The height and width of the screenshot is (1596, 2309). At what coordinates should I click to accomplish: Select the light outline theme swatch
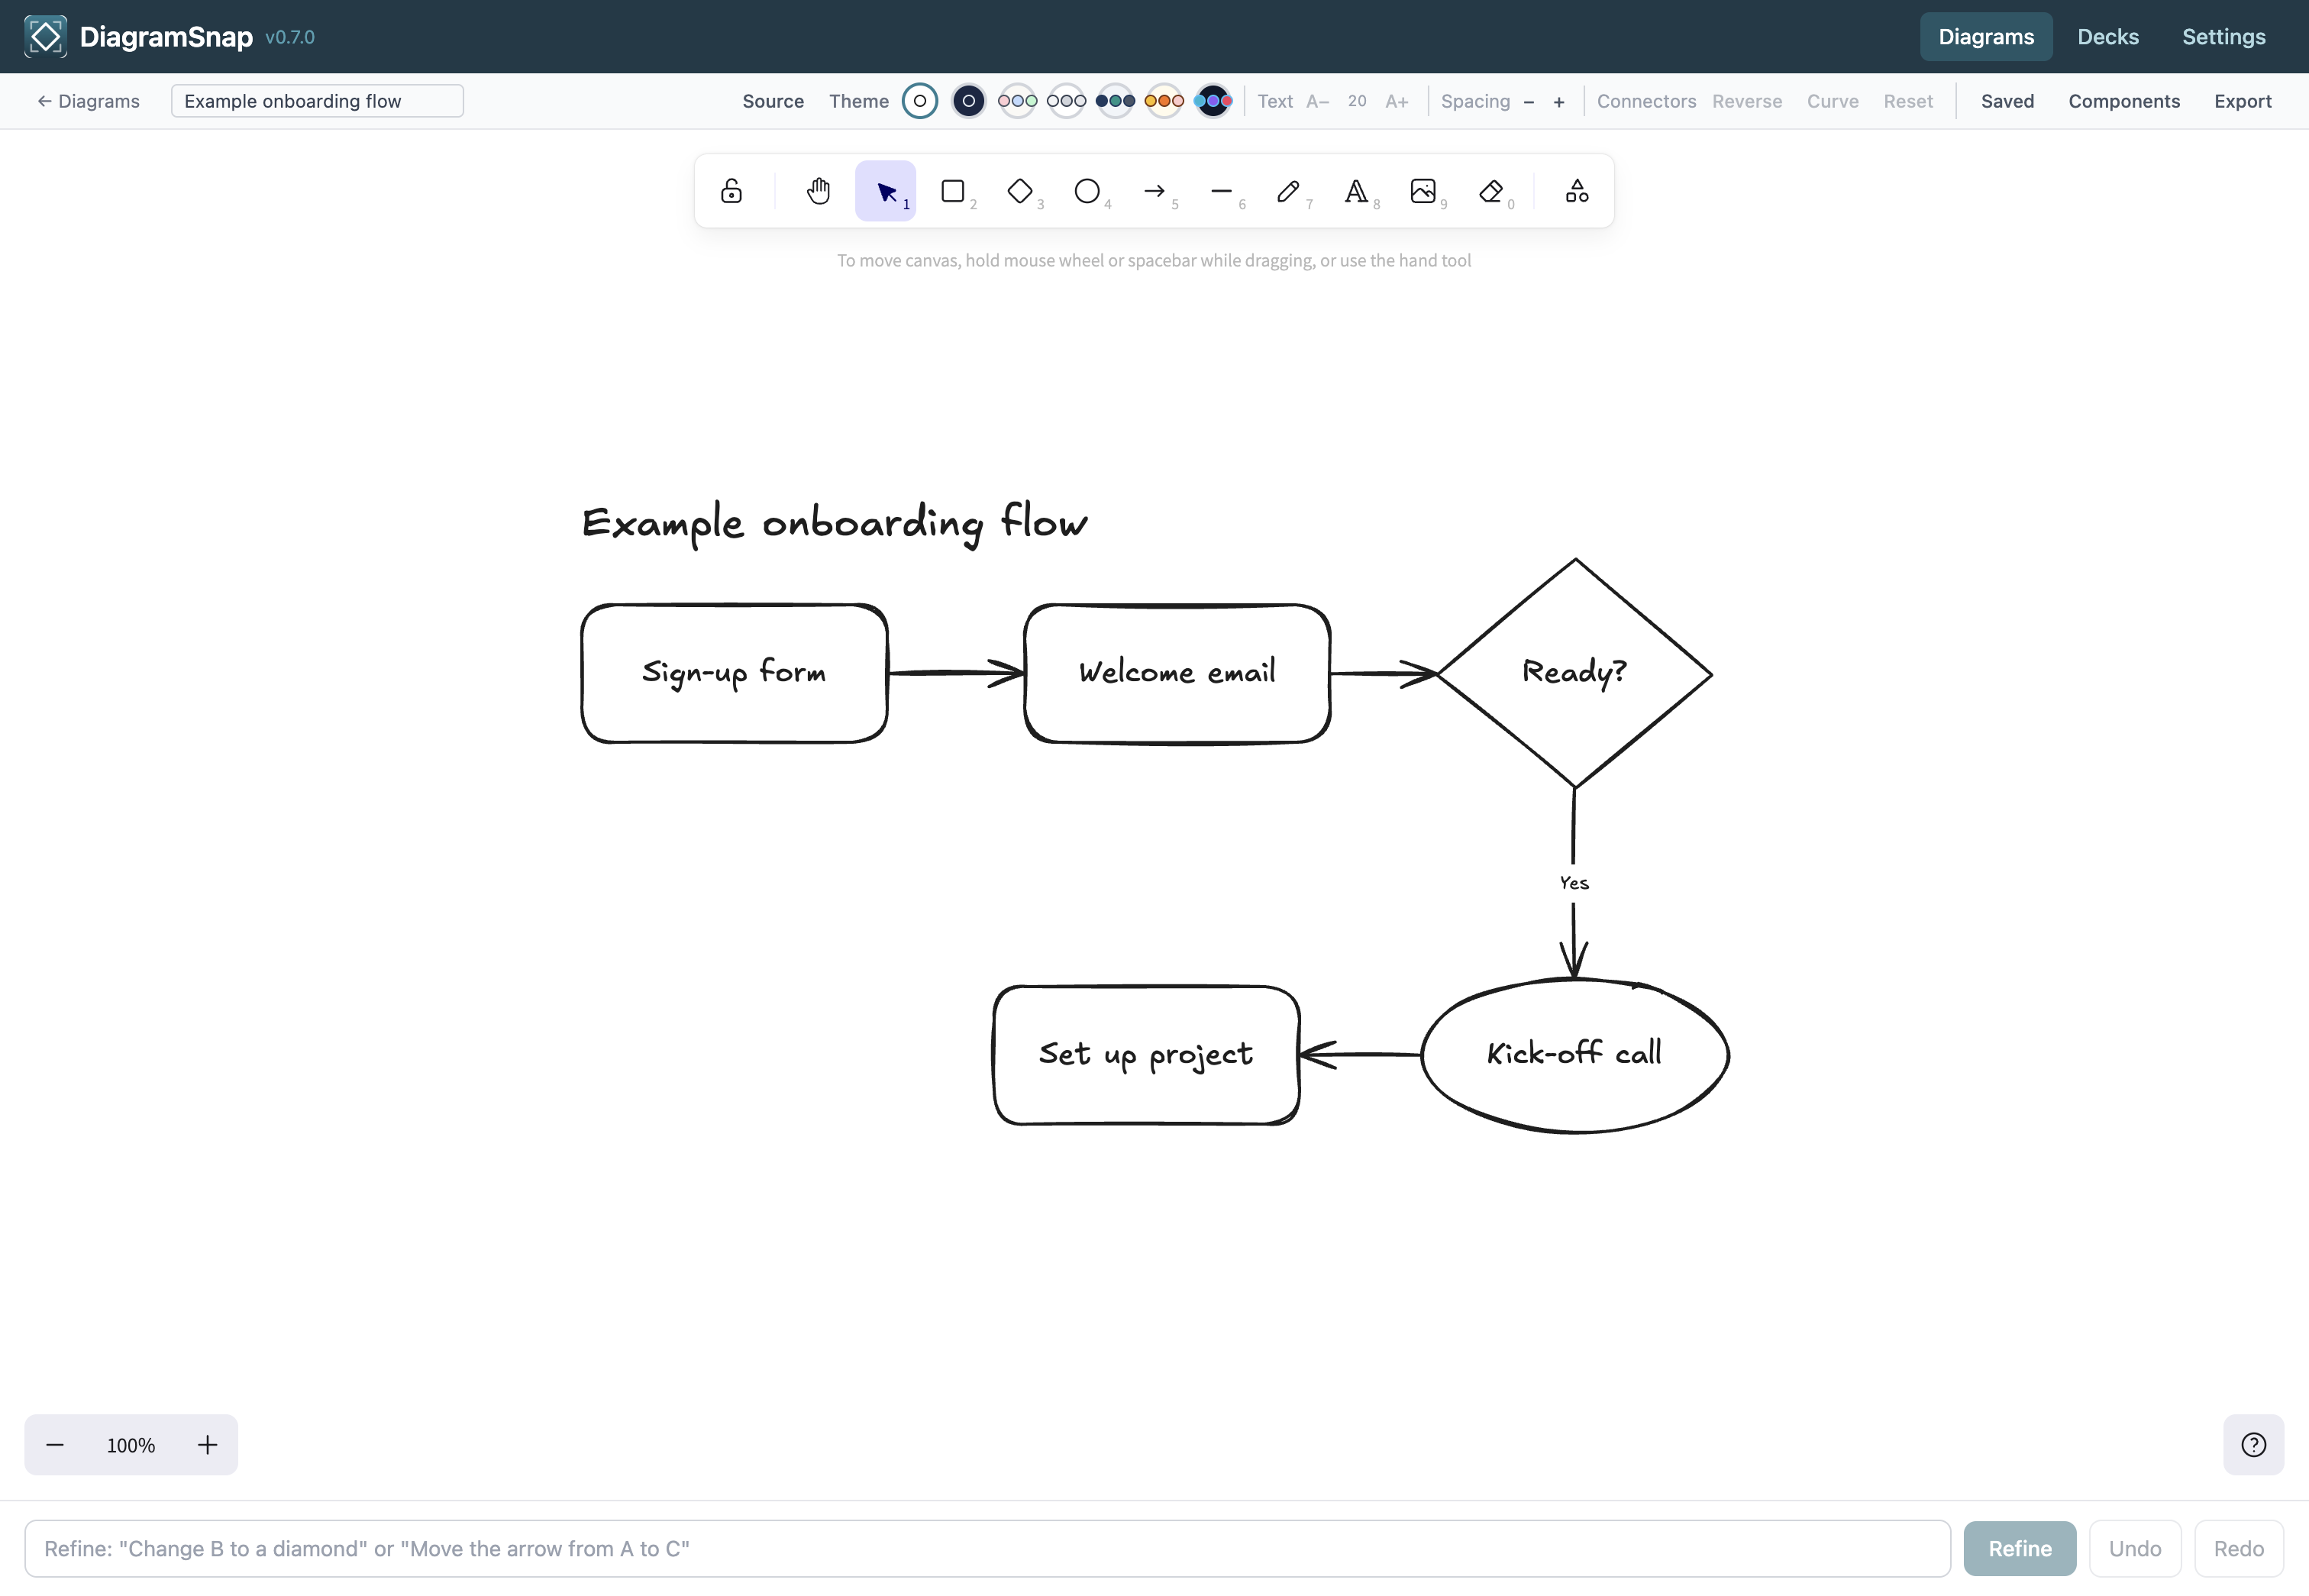pos(920,101)
